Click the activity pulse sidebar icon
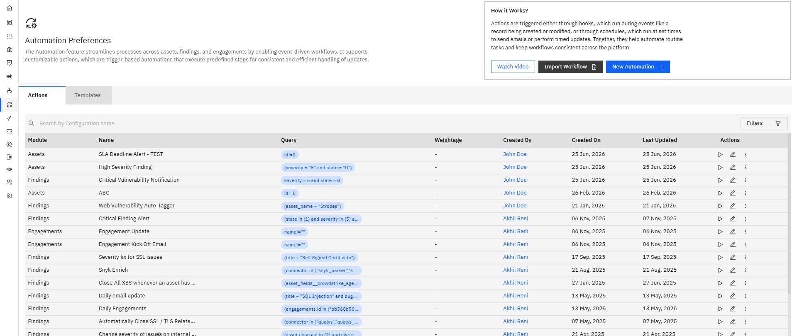Image resolution: width=792 pixels, height=336 pixels. coord(9,118)
